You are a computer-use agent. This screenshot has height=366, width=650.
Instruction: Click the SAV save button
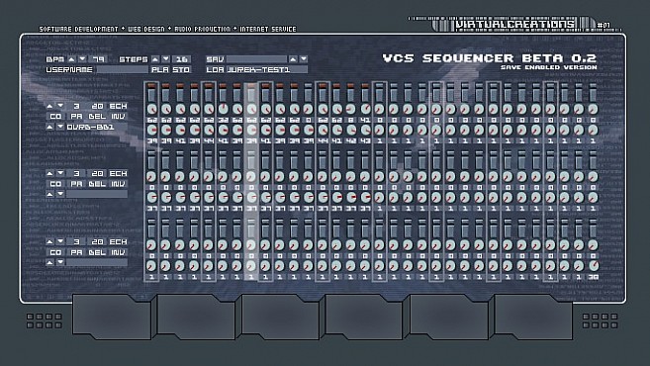pyautogui.click(x=215, y=59)
